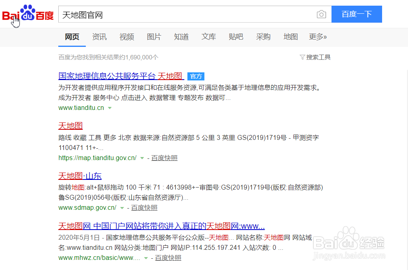Go to the 文库 tab
The width and height of the screenshot is (408, 270).
209,37
